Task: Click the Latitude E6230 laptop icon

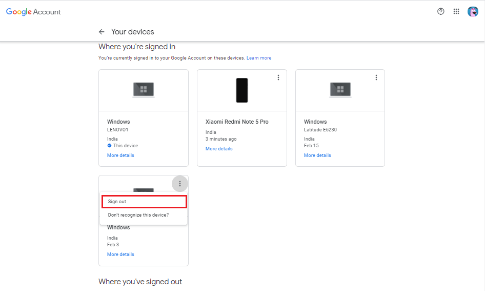Action: (x=340, y=90)
